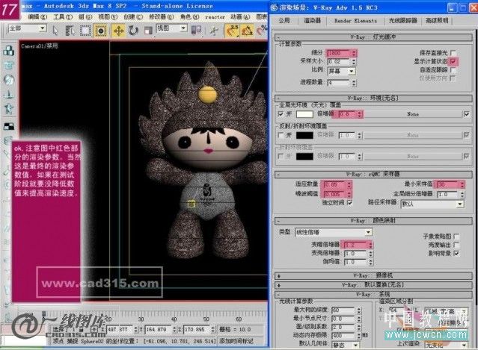This screenshot has height=350, width=478.
Task: Enable the 亮度输出 checkbox
Action: coord(456,245)
